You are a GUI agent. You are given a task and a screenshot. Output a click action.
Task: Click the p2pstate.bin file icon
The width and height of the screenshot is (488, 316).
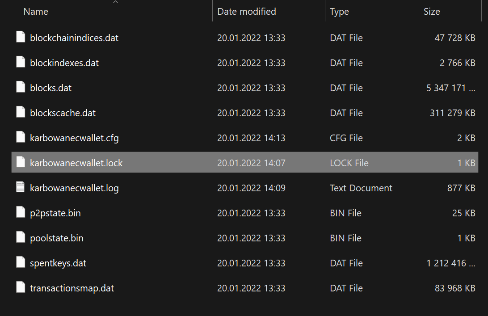click(x=21, y=212)
